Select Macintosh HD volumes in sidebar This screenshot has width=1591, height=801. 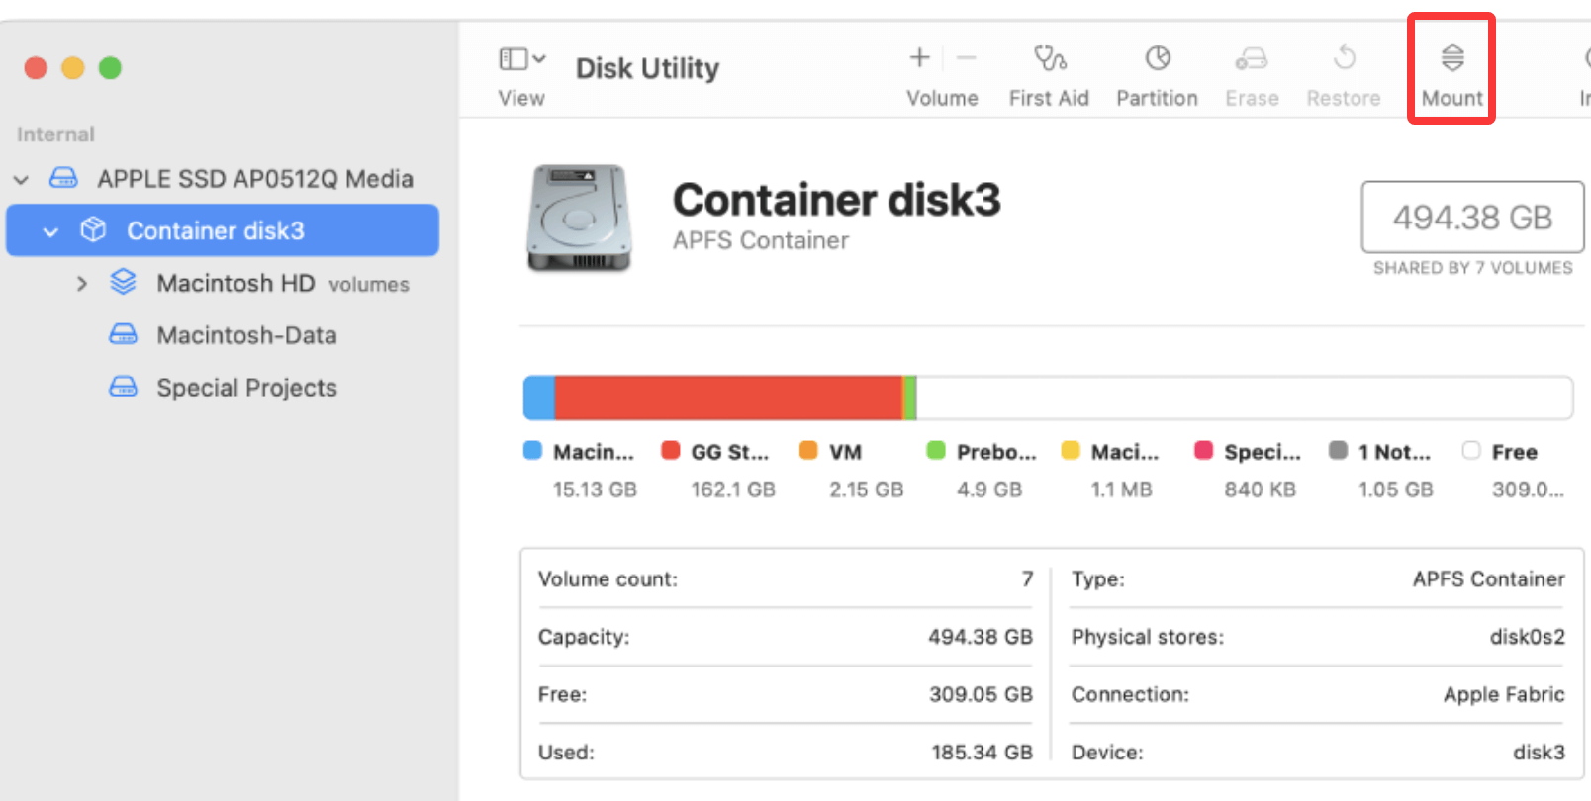tap(283, 284)
